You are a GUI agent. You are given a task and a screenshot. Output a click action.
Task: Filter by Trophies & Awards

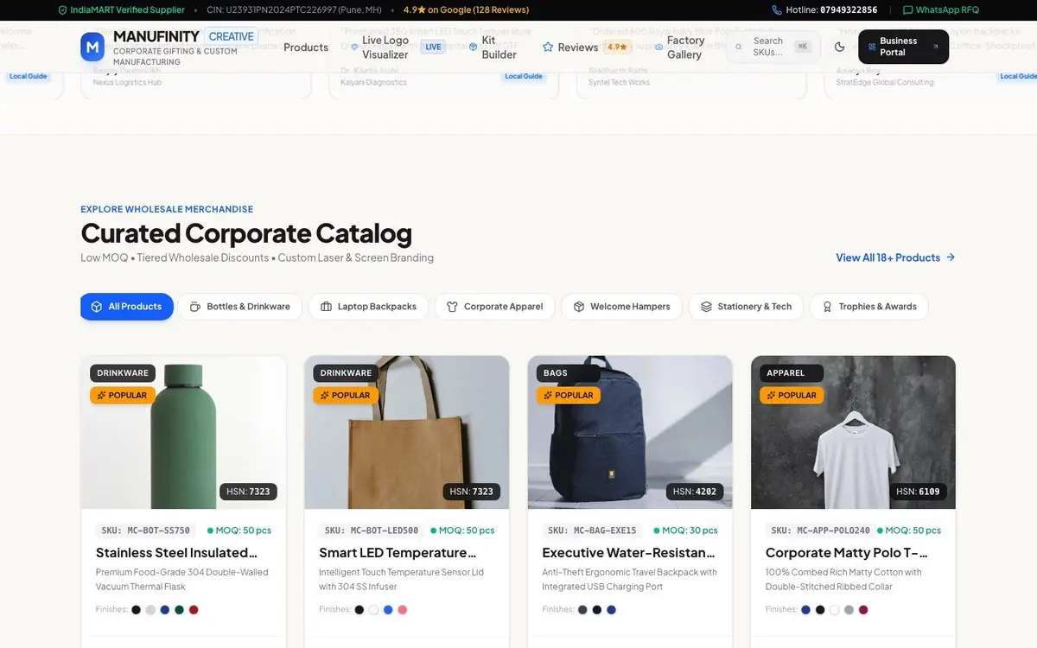tap(869, 307)
